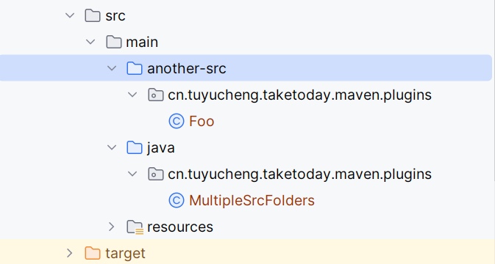Click the src folder icon
Viewport: 495px width, 264px height.
[93, 15]
